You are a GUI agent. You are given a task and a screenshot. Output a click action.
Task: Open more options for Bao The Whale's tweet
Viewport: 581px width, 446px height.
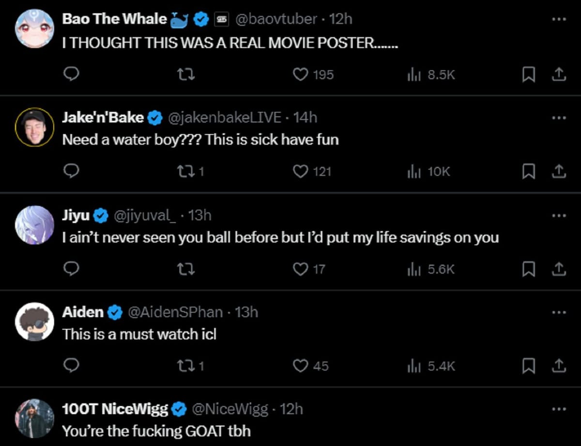(x=558, y=19)
